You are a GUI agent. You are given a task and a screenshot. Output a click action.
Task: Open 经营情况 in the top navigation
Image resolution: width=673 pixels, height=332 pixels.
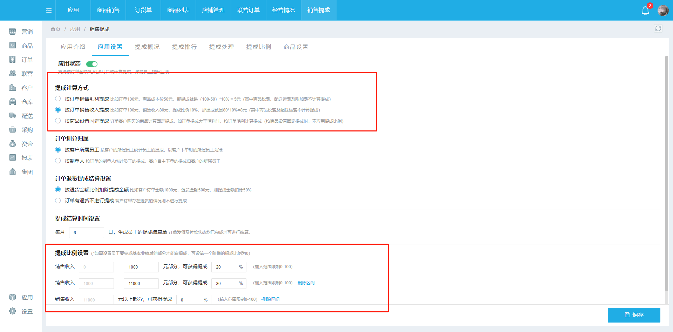pyautogui.click(x=283, y=10)
